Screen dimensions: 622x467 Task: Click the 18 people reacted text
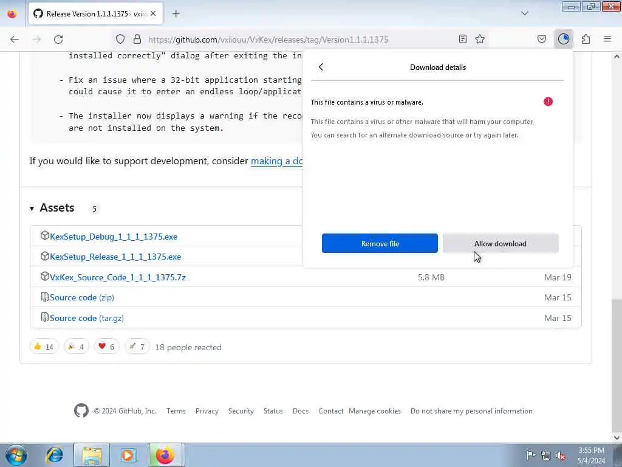[x=188, y=347]
